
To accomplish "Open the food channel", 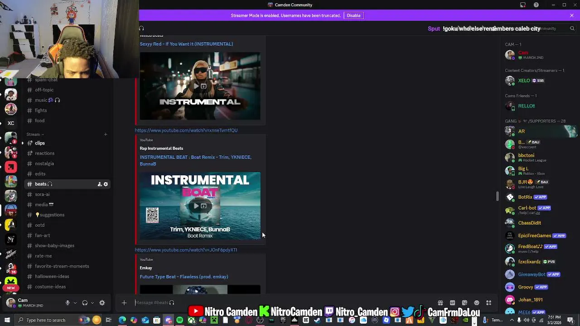I will coord(68,120).
